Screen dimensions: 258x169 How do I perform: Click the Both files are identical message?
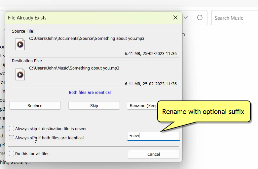pyautogui.click(x=90, y=92)
